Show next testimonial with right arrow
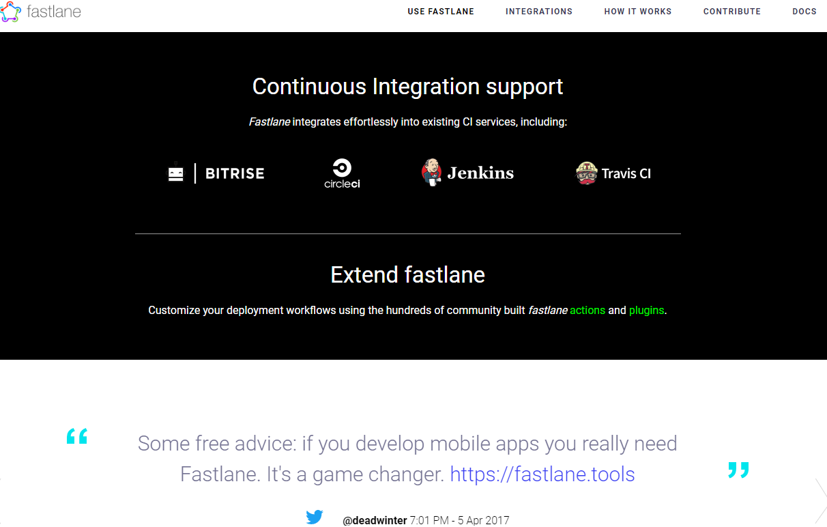 pos(820,502)
